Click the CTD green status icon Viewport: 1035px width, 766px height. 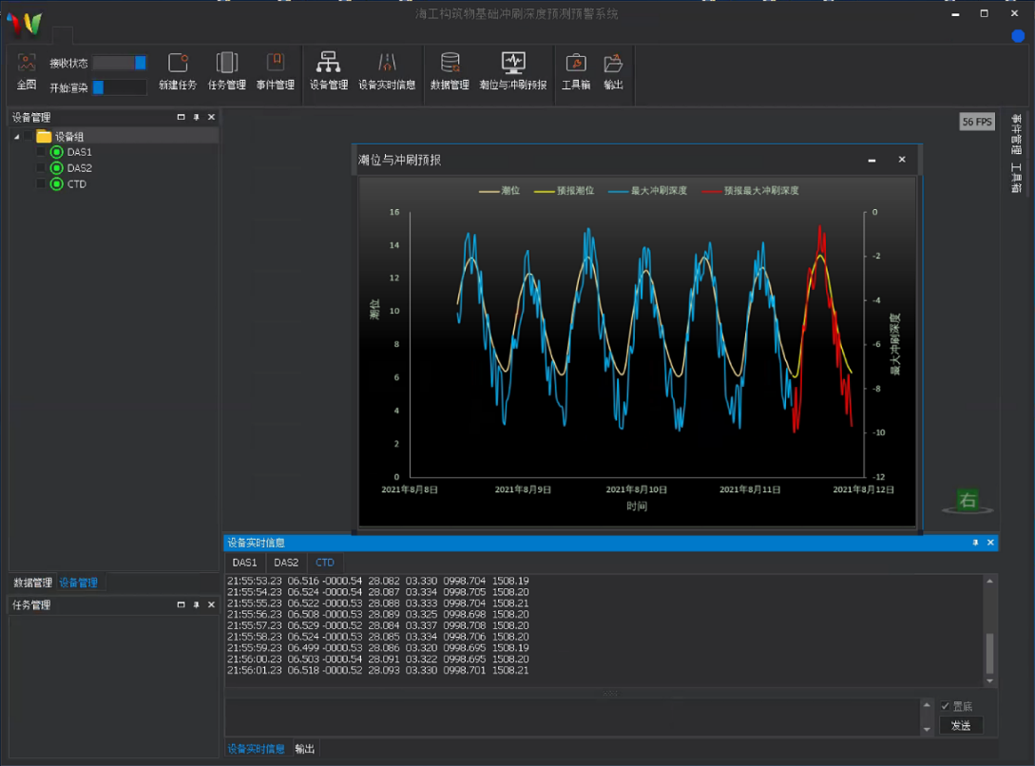tap(57, 184)
